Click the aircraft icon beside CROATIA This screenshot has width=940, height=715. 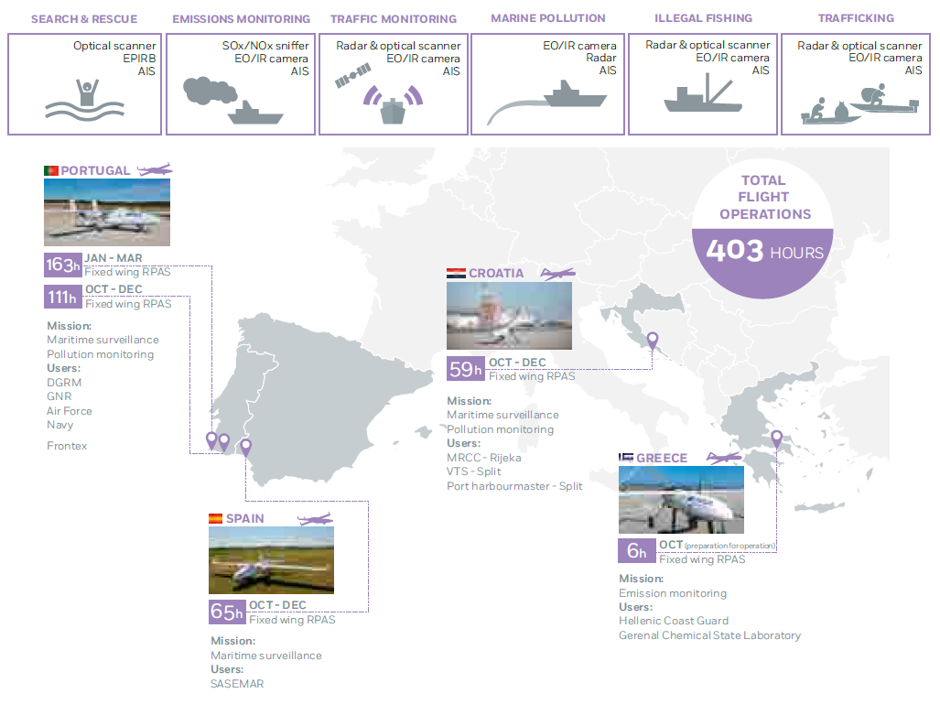tap(557, 274)
